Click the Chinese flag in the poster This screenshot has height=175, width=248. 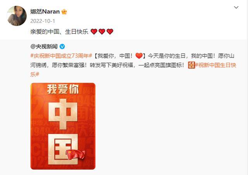76,154
